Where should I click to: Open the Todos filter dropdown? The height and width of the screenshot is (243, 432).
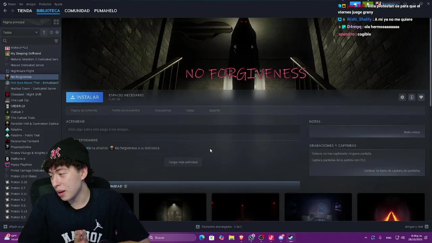(20, 32)
